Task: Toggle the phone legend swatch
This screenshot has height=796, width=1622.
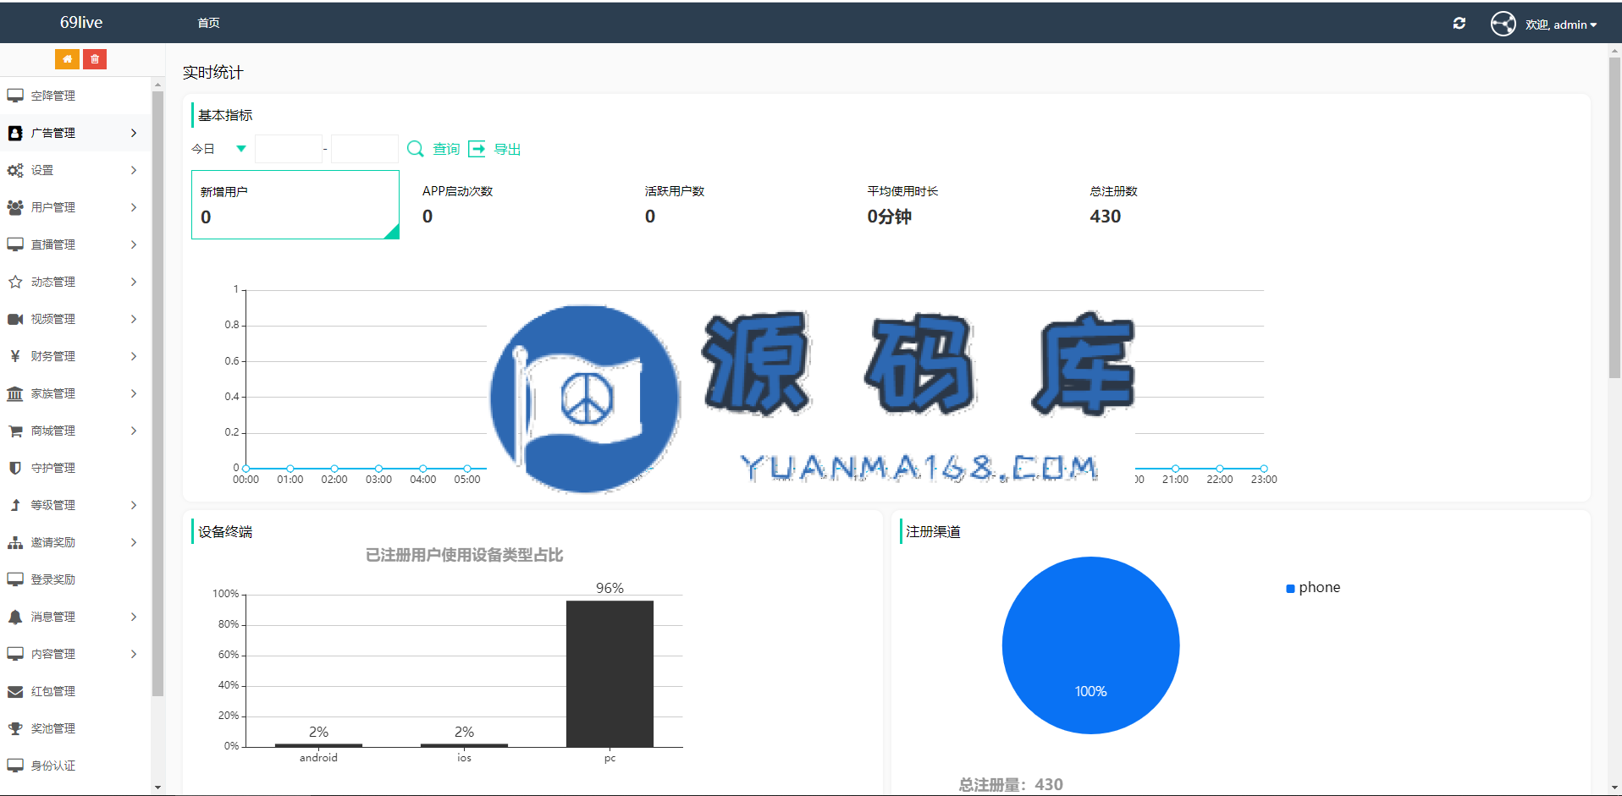Action: (x=1290, y=589)
